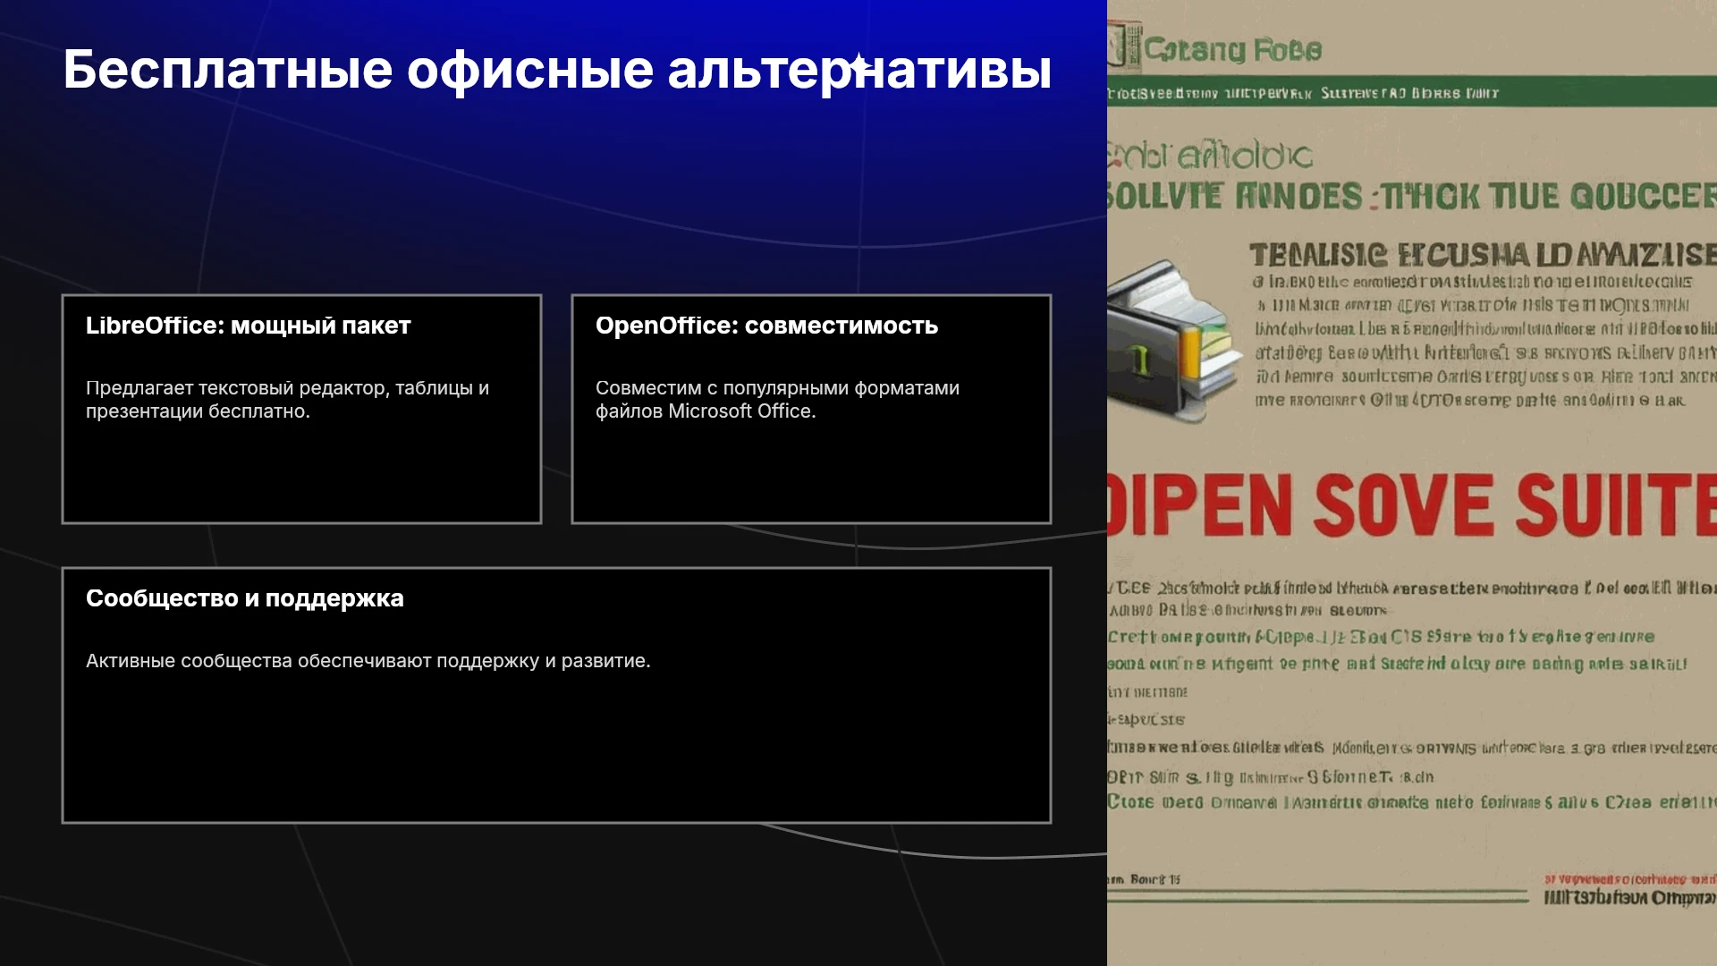Click the slide title 'Бесплатные офисные альтернативы'
Image resolution: width=1717 pixels, height=966 pixels.
coord(557,70)
